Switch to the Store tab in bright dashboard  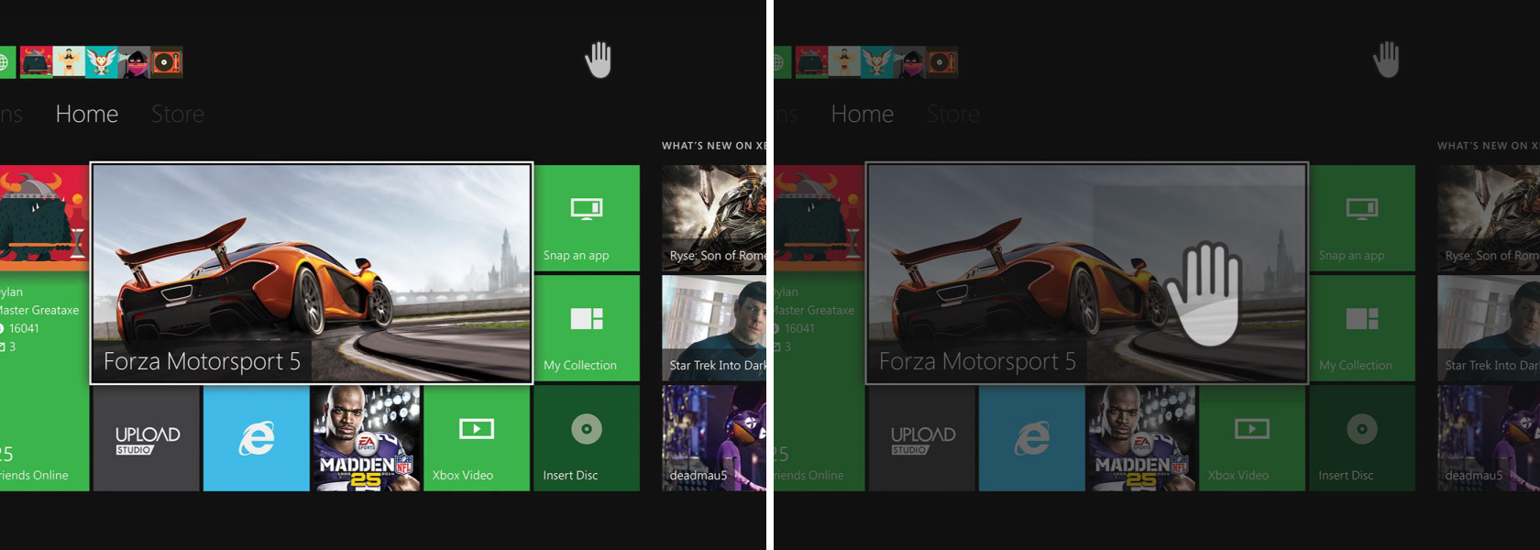pos(178,114)
